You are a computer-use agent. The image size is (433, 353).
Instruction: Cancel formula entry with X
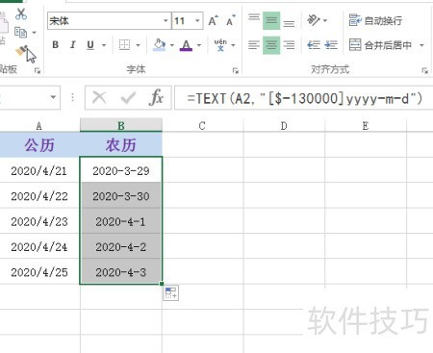pos(99,97)
